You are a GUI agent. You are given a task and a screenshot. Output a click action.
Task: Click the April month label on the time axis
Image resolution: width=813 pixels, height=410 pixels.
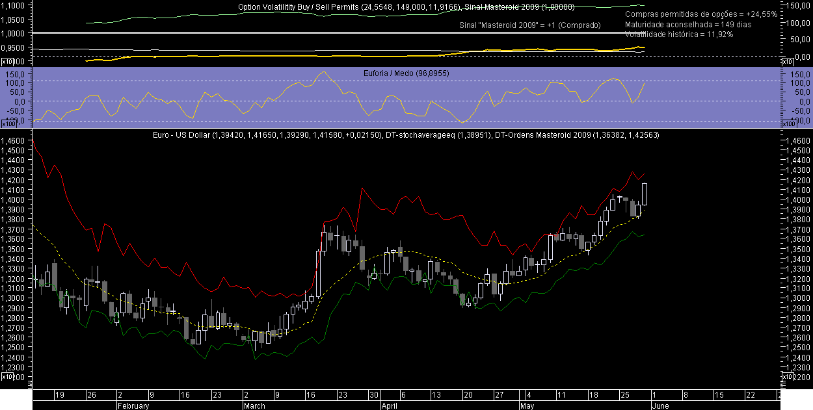pos(388,405)
